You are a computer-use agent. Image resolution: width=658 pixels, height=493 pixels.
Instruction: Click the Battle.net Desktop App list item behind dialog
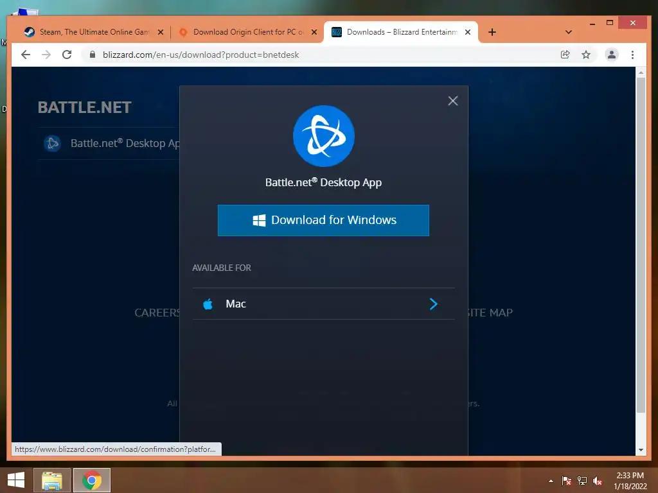(x=109, y=143)
